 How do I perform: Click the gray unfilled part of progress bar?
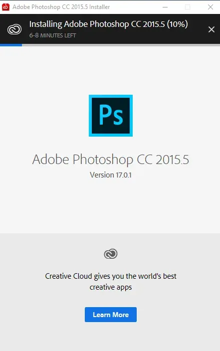coord(121,45)
